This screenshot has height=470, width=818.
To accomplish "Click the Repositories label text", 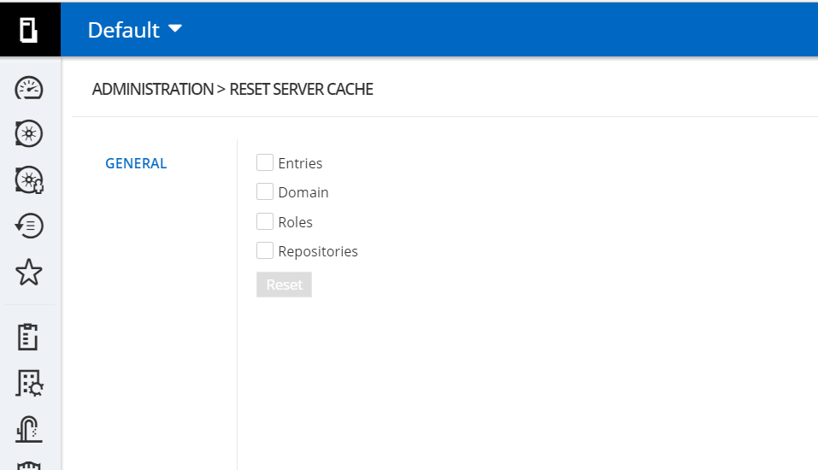I will pos(318,251).
